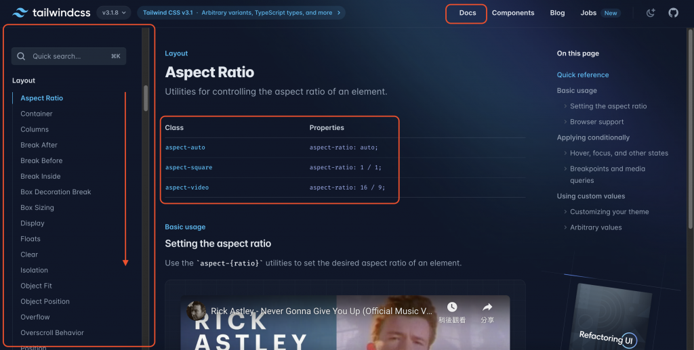Open the Jobs nav item
The height and width of the screenshot is (350, 694).
tap(588, 13)
